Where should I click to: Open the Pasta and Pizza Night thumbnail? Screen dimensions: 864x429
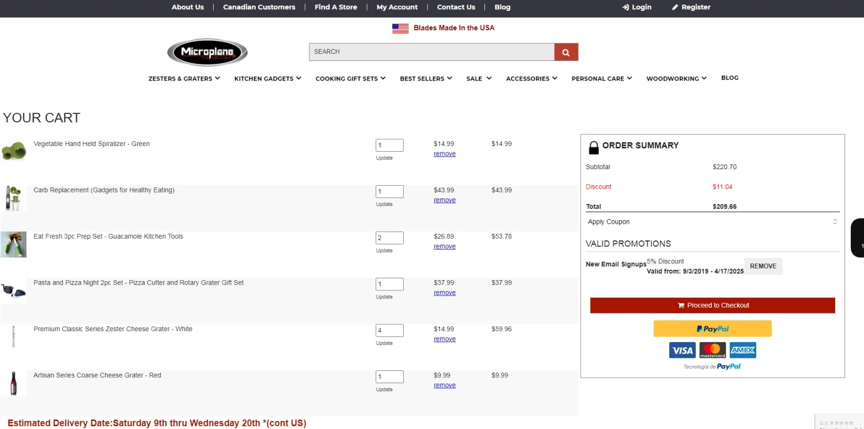click(14, 290)
